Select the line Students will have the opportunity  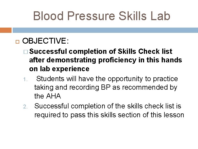coord(107,79)
